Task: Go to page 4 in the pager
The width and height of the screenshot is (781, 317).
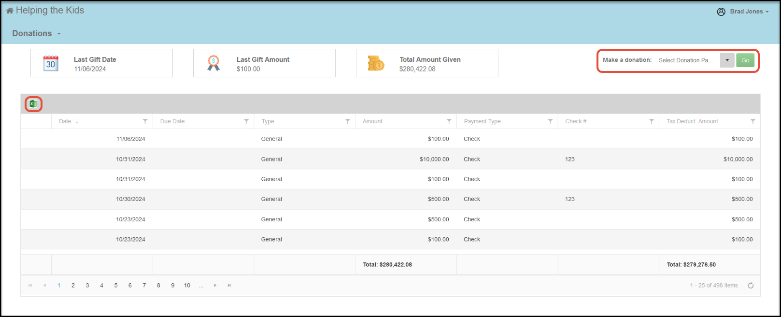Action: (x=101, y=286)
